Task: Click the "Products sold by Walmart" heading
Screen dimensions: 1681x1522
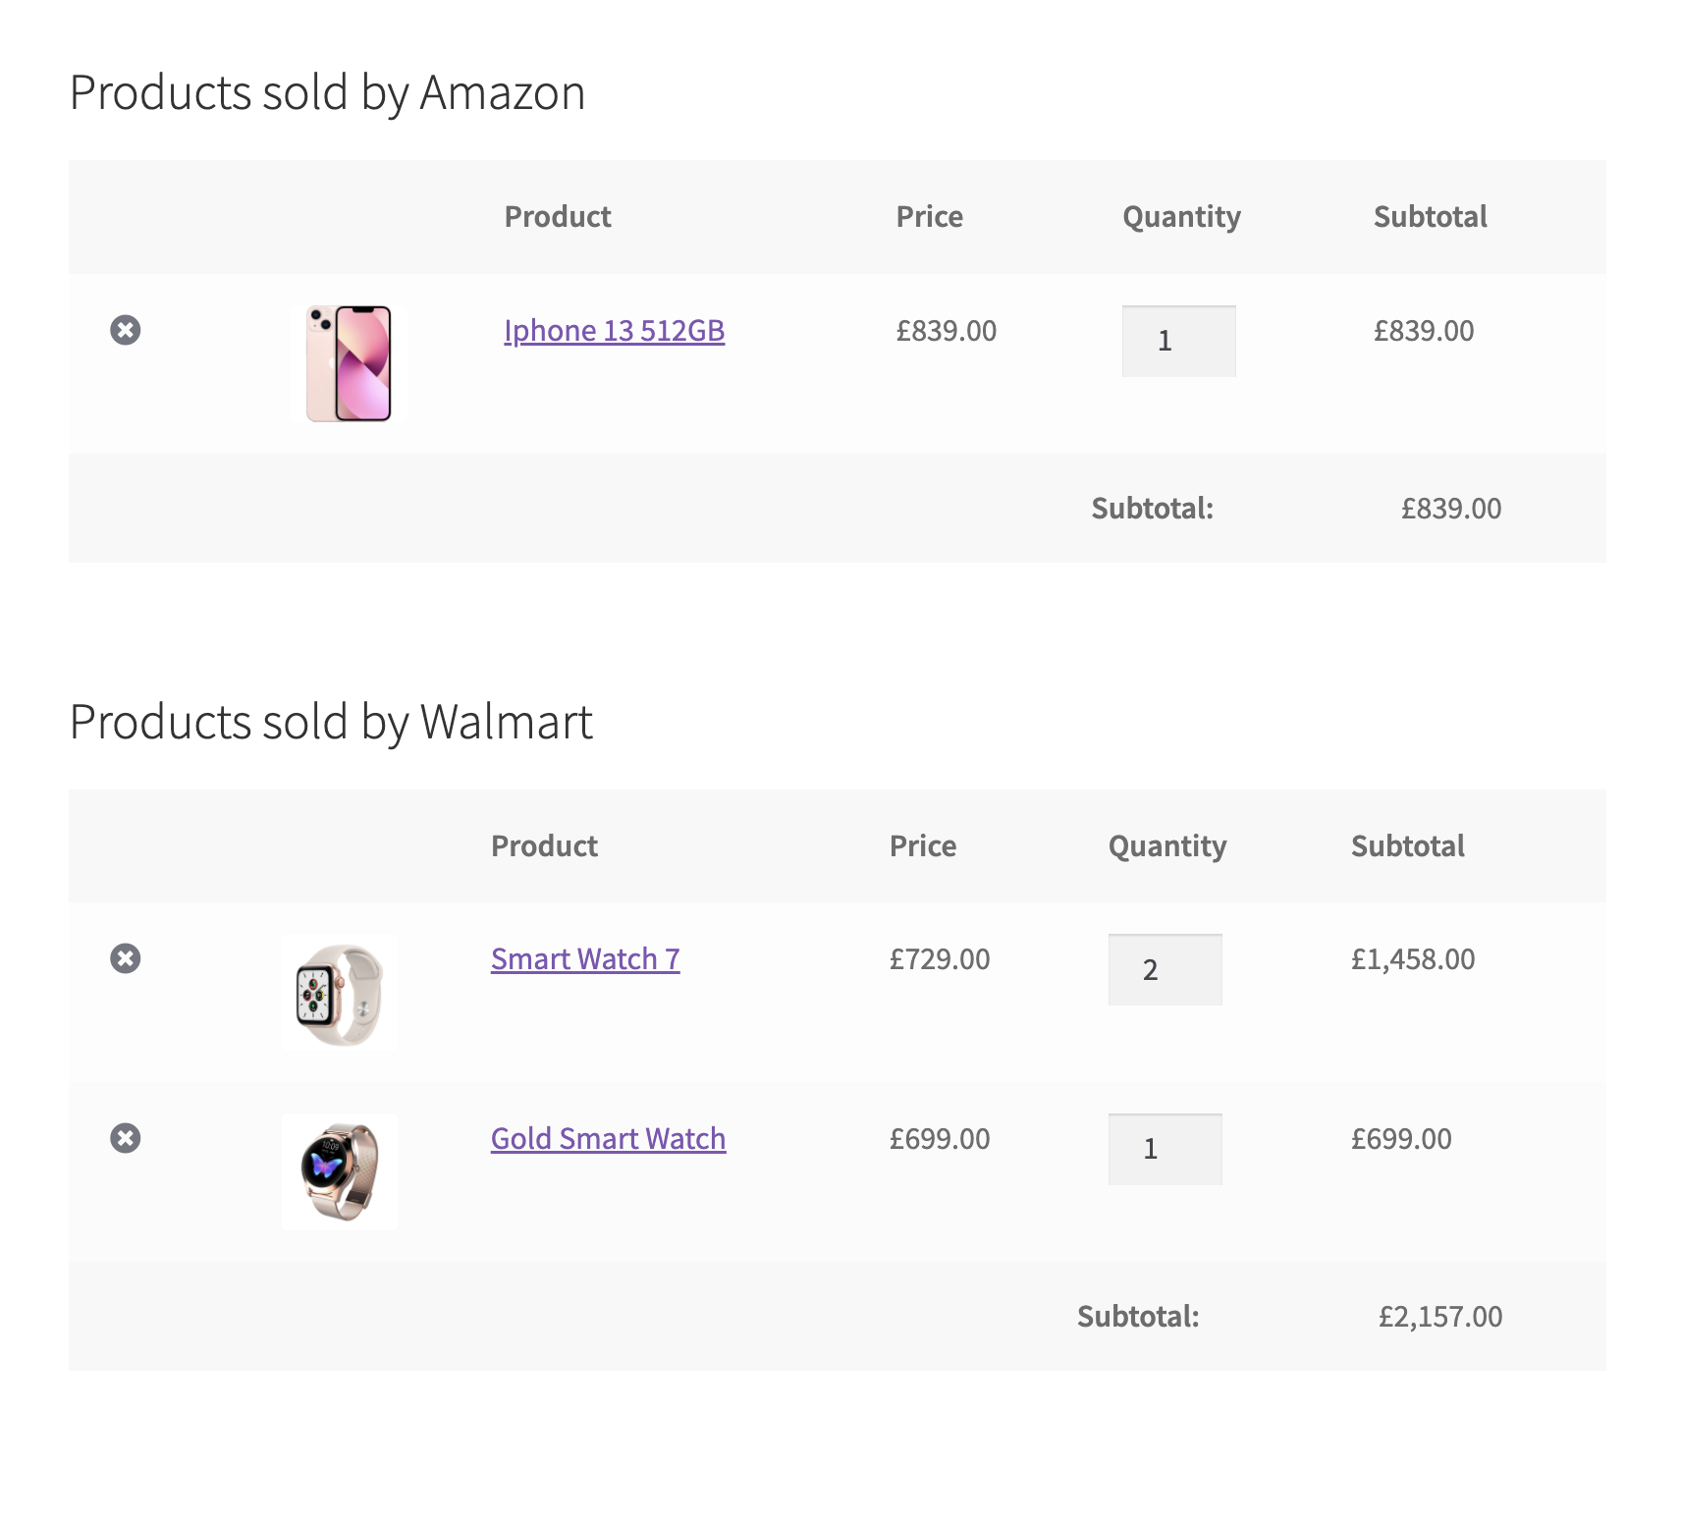Action: [331, 723]
